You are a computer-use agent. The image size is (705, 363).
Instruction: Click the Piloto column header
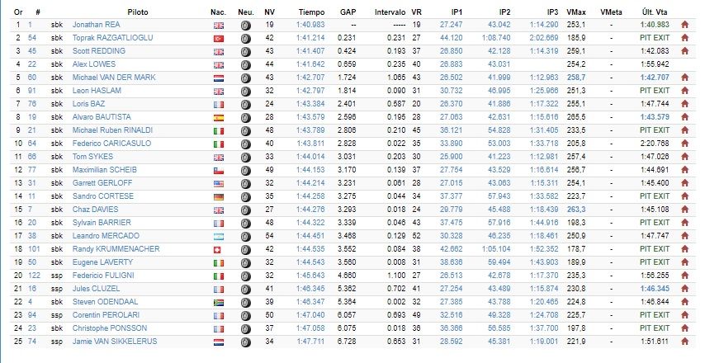tap(138, 12)
